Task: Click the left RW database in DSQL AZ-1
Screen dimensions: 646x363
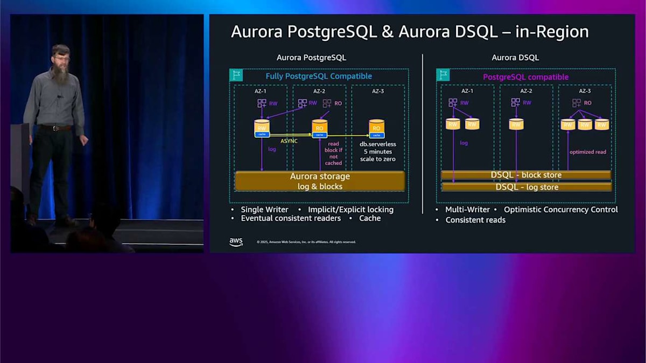Action: point(453,124)
